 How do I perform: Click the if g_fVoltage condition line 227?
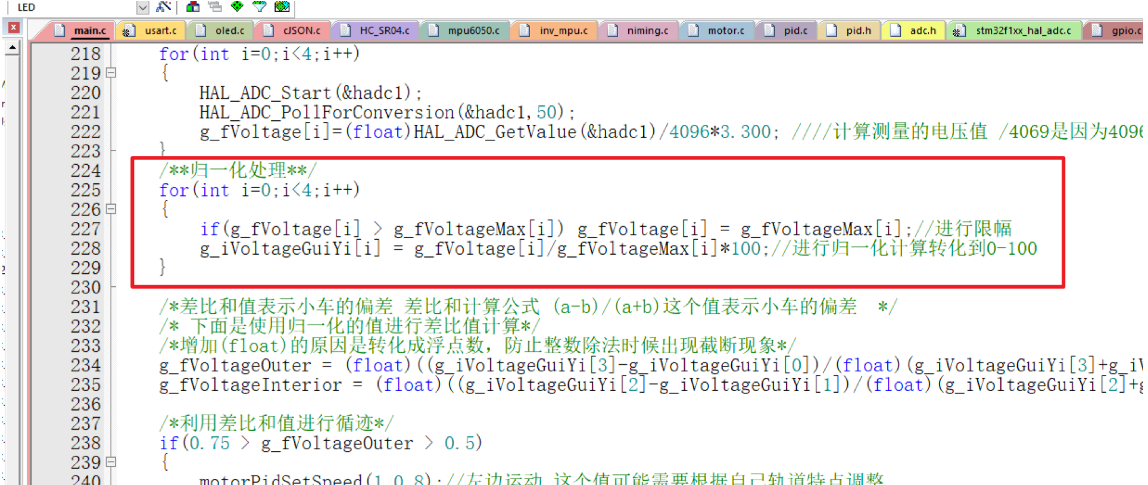point(382,229)
